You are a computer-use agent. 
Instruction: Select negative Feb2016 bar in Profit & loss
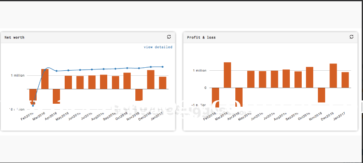click(215, 98)
